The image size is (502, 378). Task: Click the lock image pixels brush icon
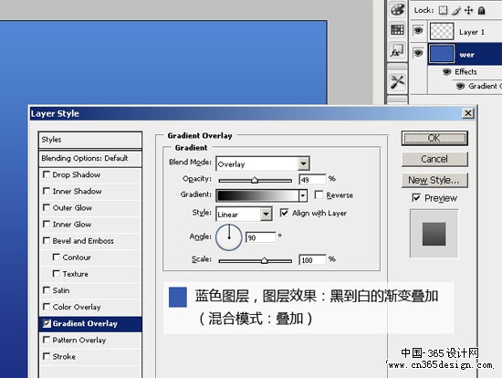(x=456, y=11)
